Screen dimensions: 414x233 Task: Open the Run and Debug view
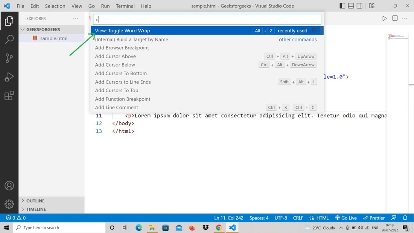[9, 77]
